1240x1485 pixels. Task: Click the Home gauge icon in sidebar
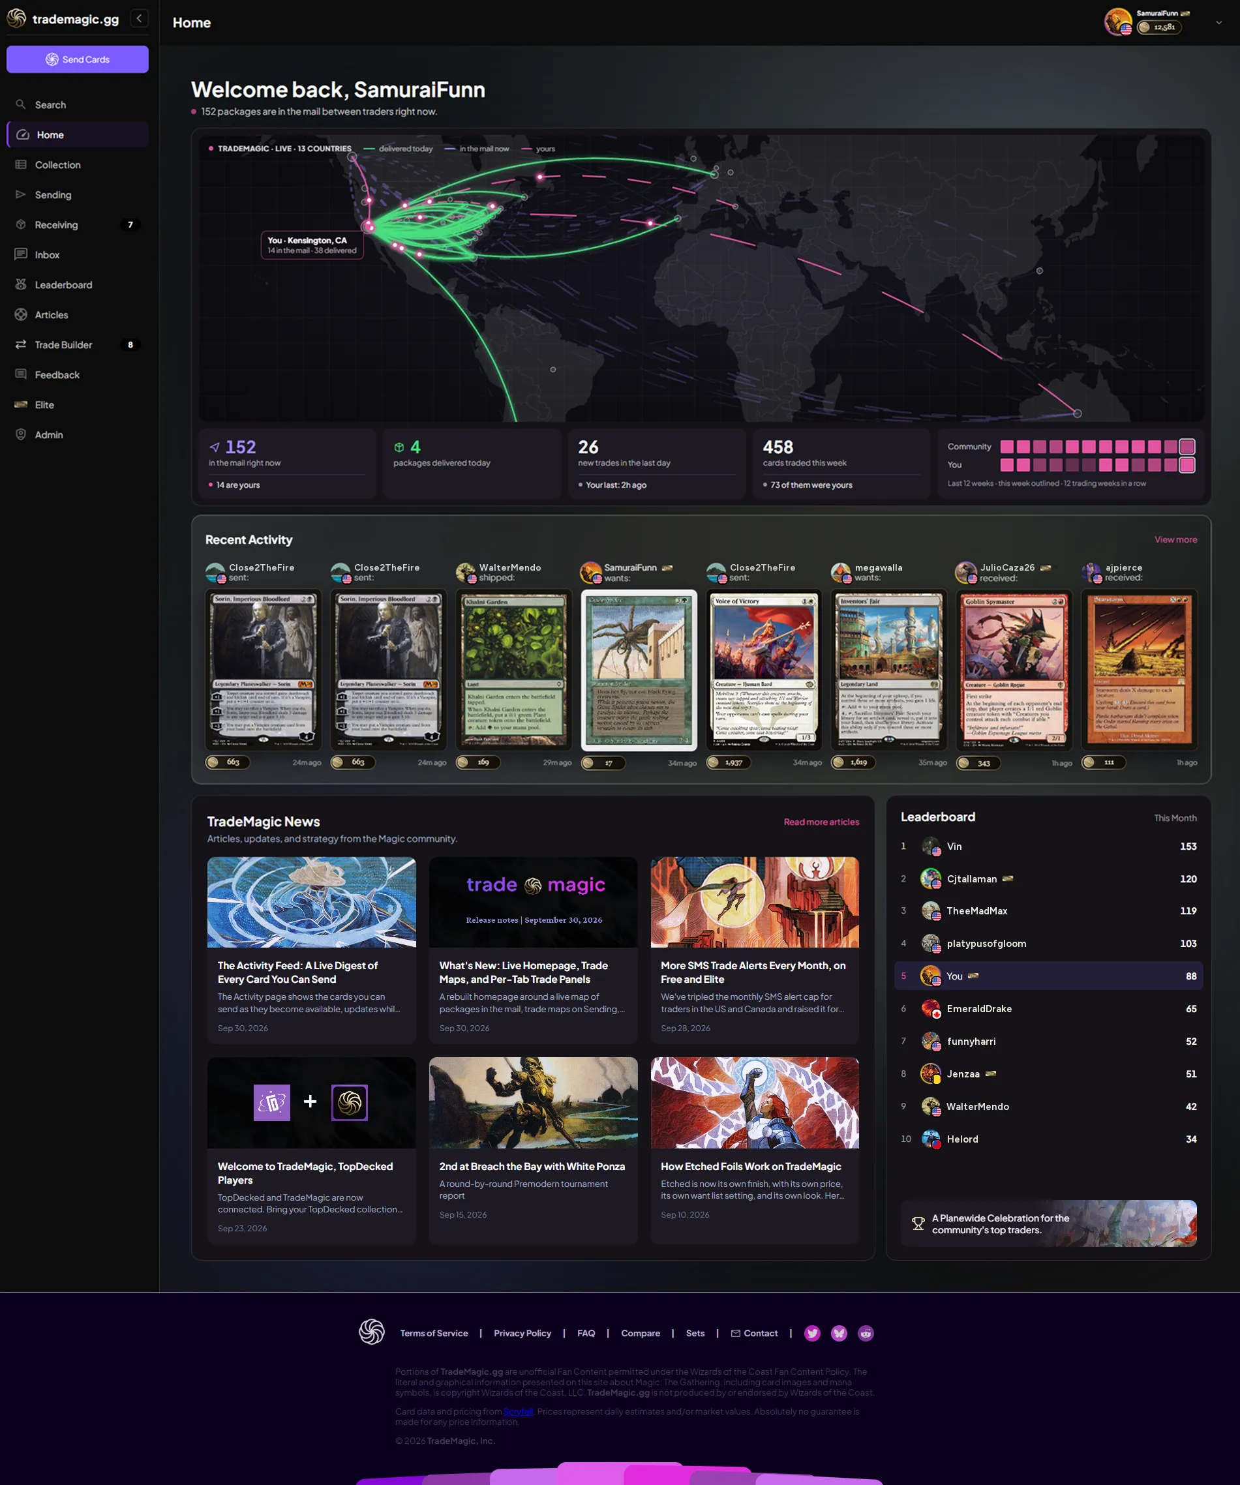tap(23, 134)
